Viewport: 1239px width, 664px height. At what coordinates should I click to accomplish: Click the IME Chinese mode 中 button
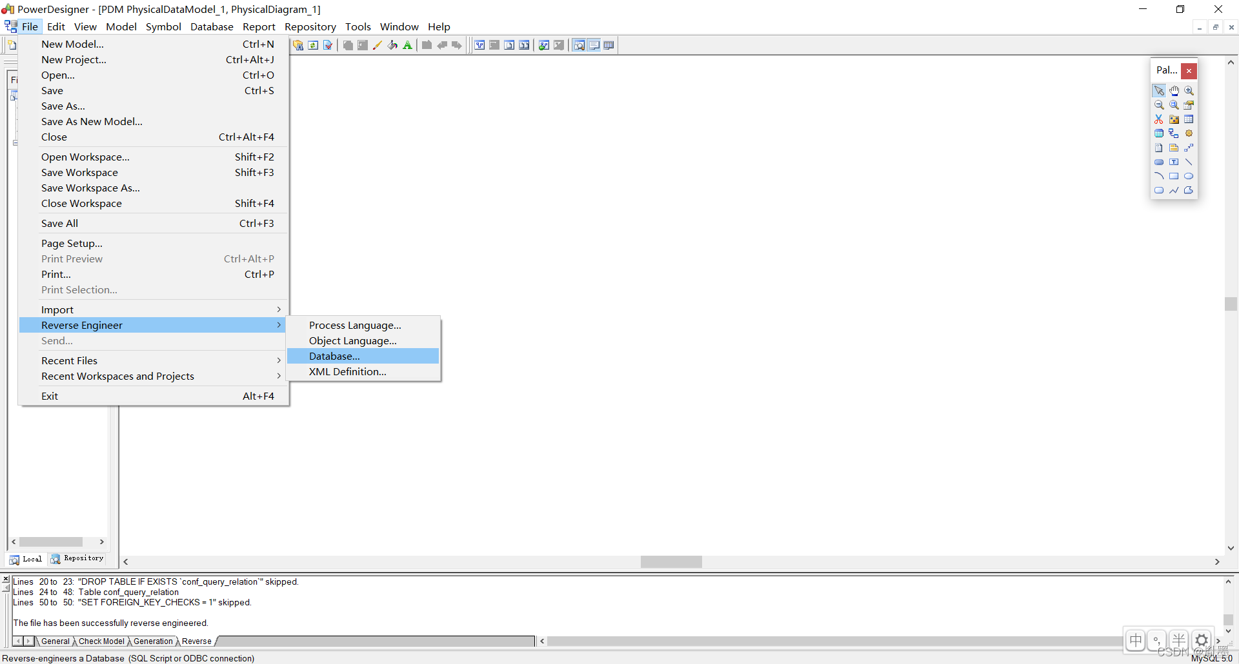pos(1136,640)
